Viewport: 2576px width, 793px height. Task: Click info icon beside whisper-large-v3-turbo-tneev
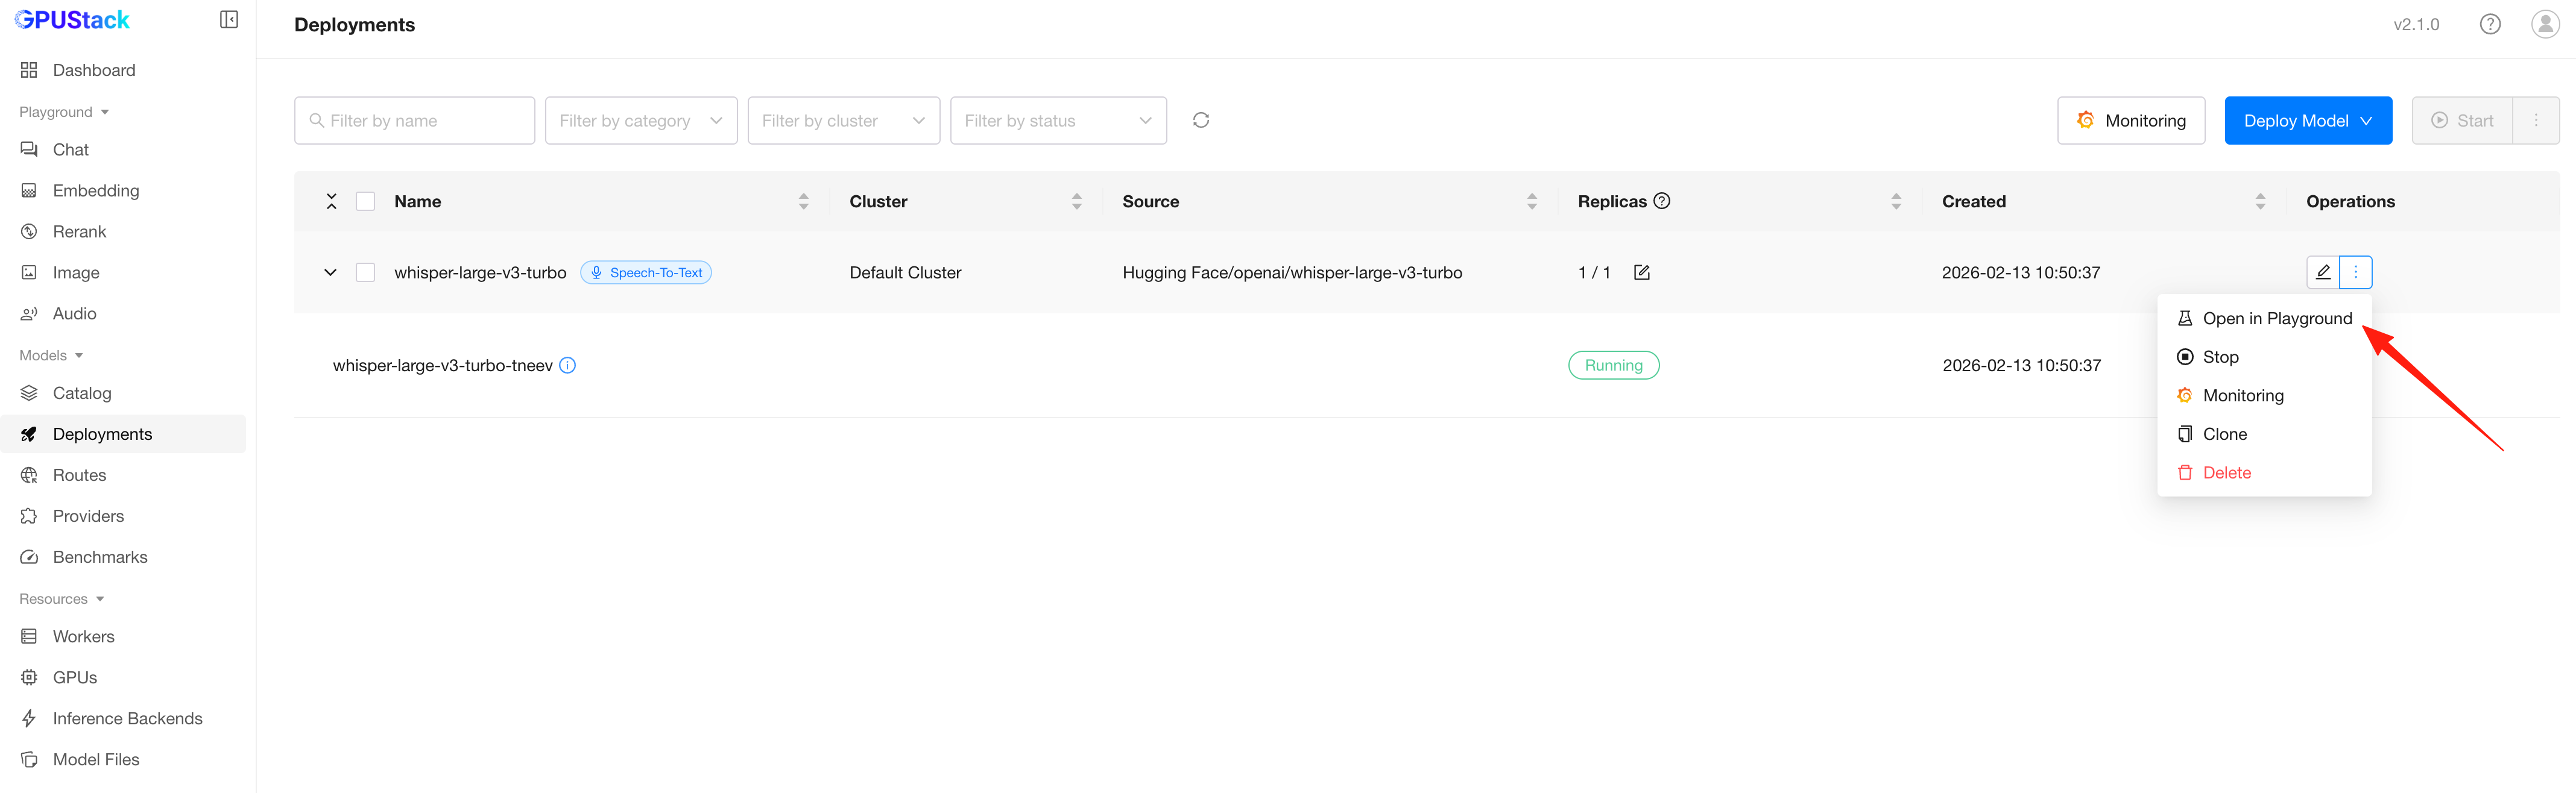pos(568,366)
